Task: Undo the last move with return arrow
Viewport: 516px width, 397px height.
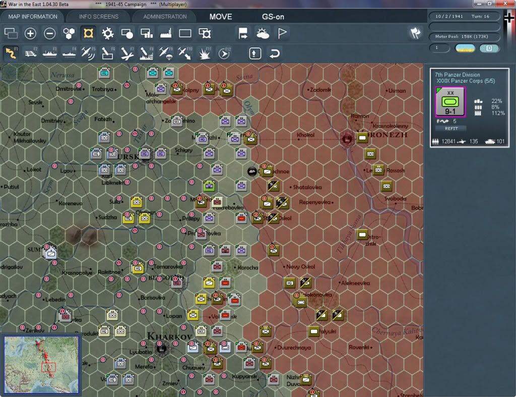Action: (275, 53)
